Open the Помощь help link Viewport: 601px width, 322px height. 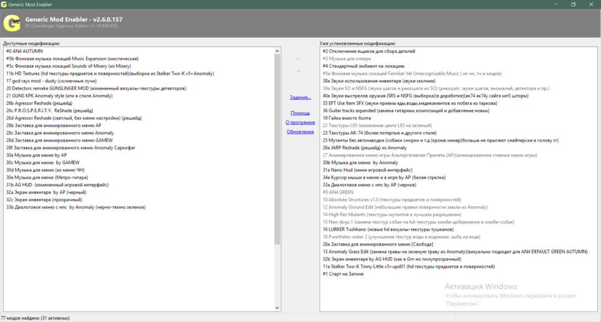pos(300,113)
